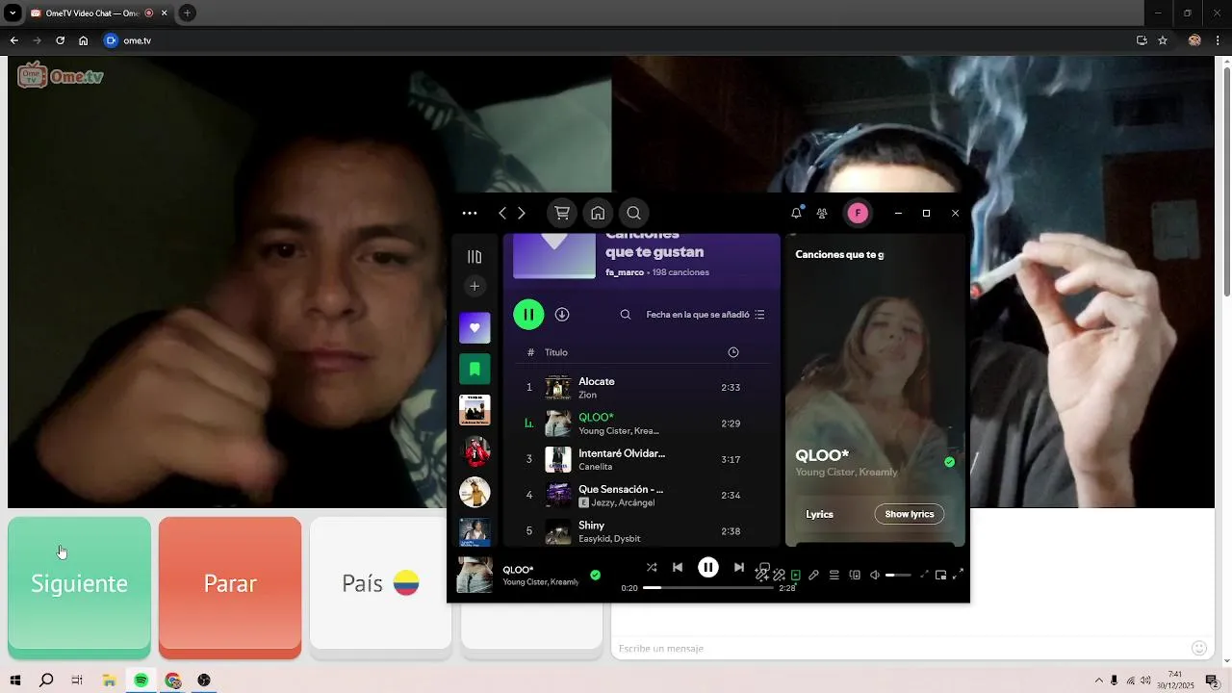This screenshot has width=1232, height=693.
Task: Click the QLOO* album art in player bar
Action: pyautogui.click(x=475, y=575)
